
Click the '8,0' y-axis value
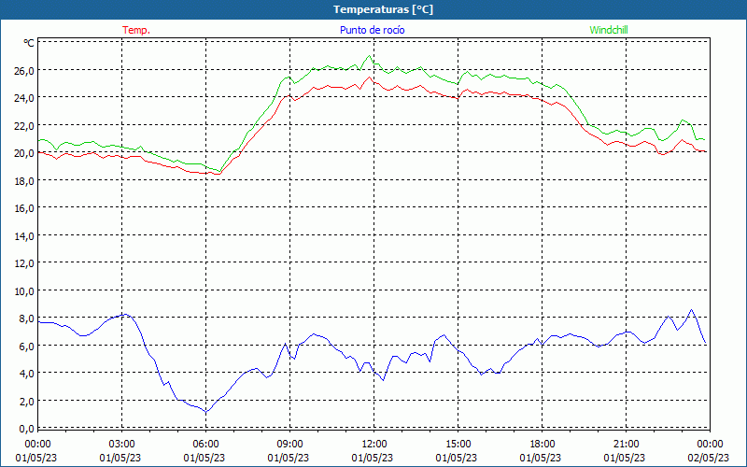click(x=26, y=318)
